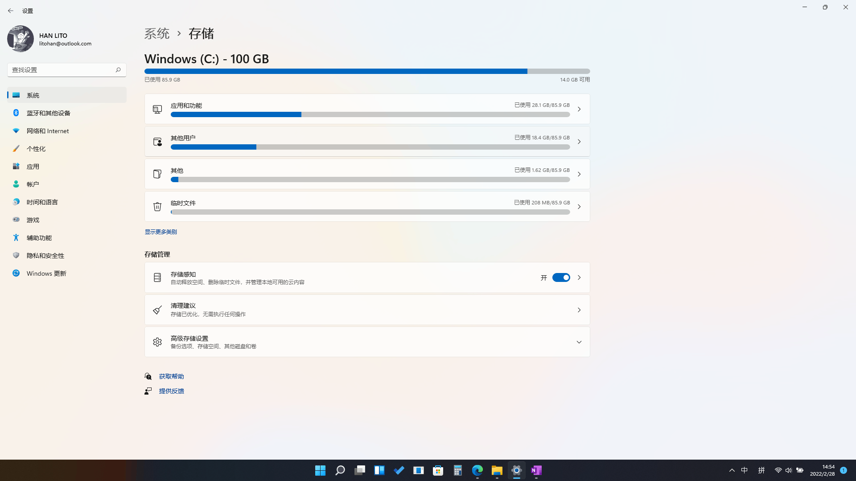Image resolution: width=856 pixels, height=481 pixels.
Task: Show hidden icons in the system tray
Action: pyautogui.click(x=732, y=470)
